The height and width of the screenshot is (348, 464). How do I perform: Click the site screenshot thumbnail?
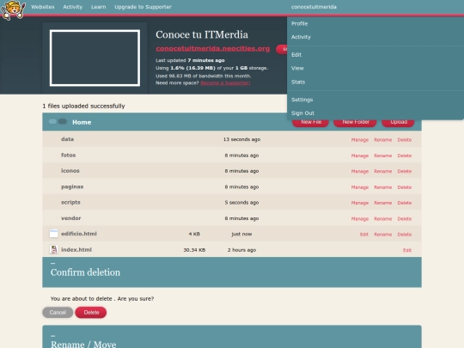95,58
